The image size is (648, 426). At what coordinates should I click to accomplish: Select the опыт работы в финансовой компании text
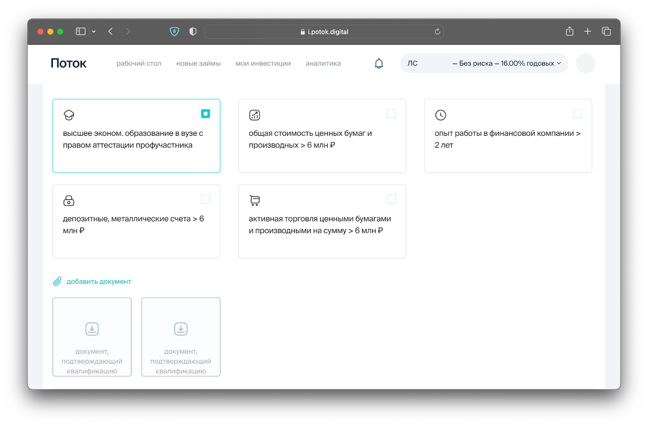(507, 139)
